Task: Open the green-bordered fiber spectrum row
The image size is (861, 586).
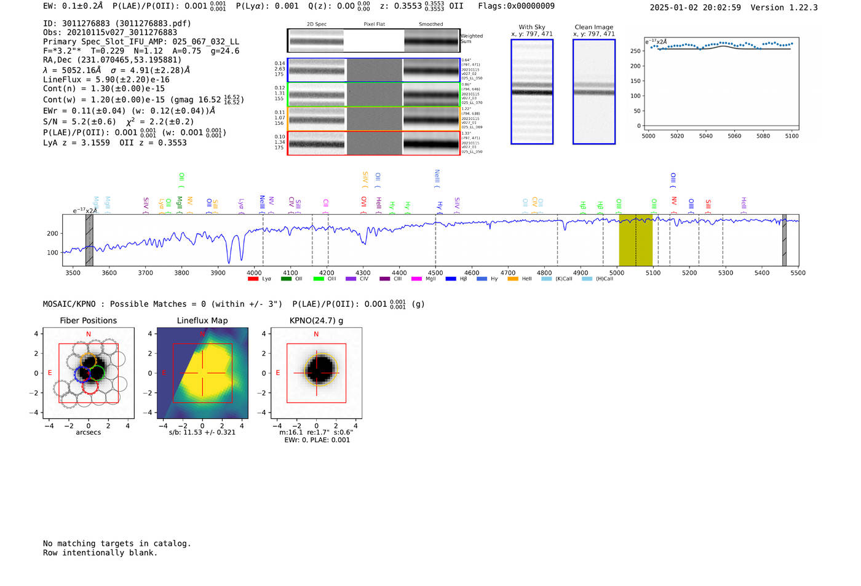Action: pos(373,95)
